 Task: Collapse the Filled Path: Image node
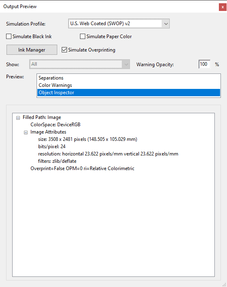pos(18,118)
